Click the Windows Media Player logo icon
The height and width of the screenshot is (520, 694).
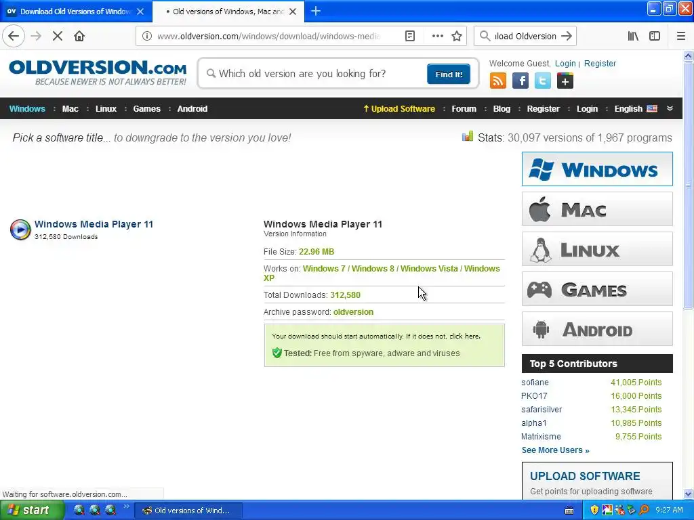click(20, 230)
